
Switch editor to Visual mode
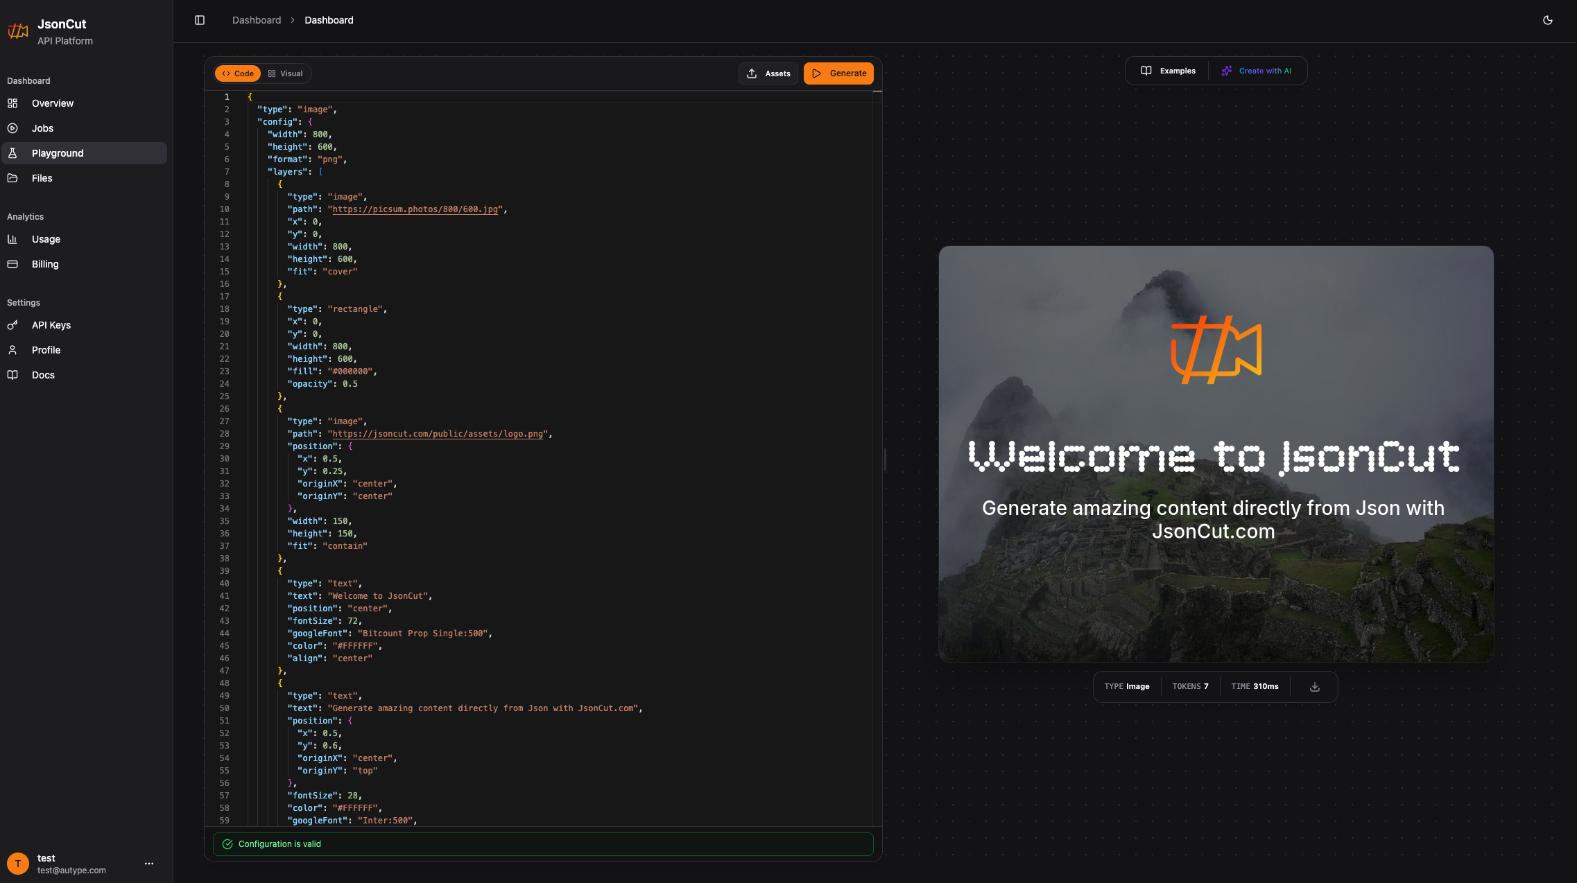(286, 73)
